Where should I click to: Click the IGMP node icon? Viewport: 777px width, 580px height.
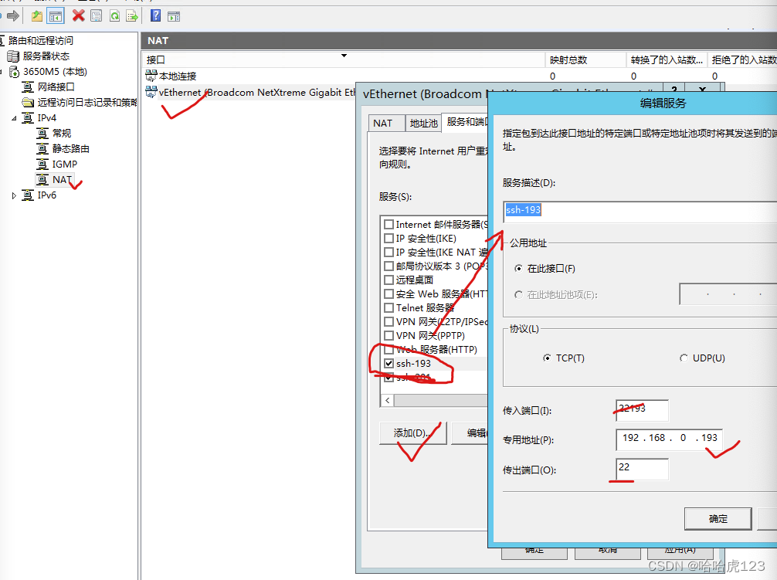pyautogui.click(x=43, y=164)
